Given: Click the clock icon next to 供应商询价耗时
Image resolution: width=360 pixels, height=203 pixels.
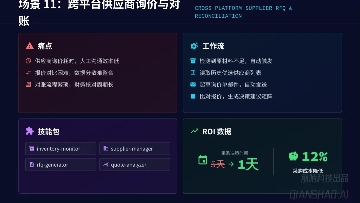Looking at the screenshot, I should [x=28, y=61].
